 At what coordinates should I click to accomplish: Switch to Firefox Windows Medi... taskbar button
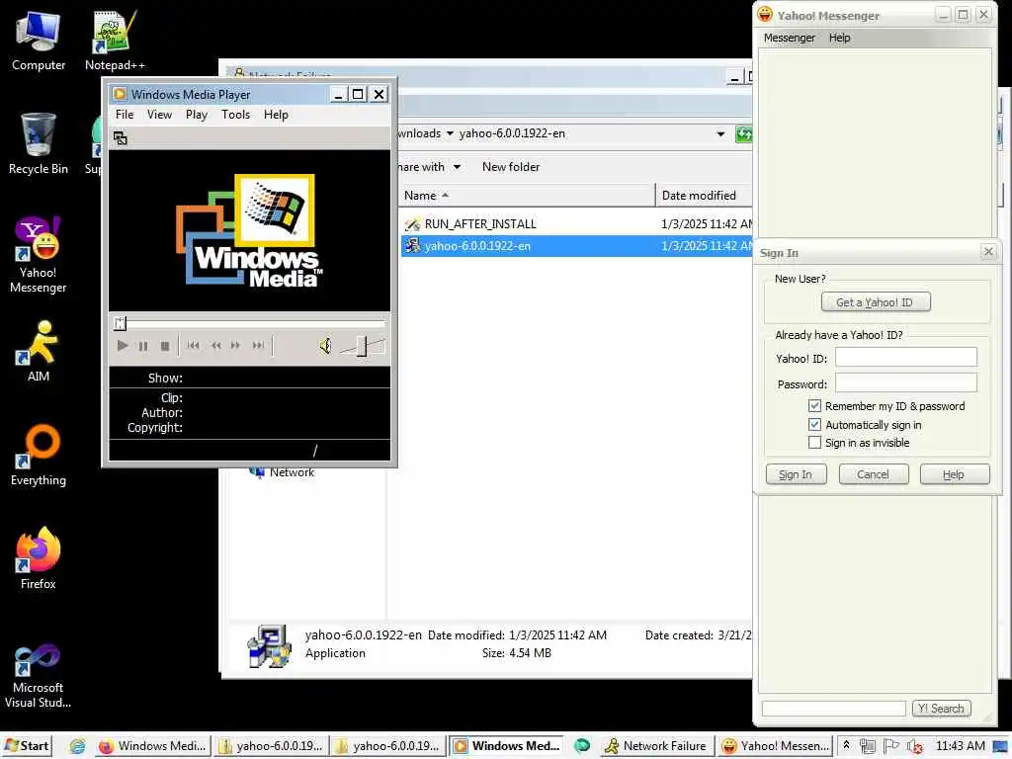(153, 746)
